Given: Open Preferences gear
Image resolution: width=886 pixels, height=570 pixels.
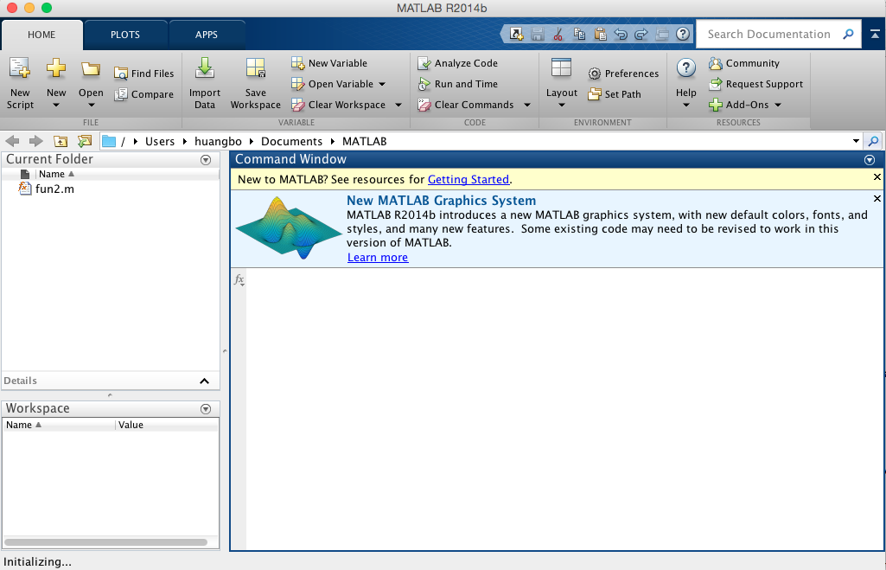Looking at the screenshot, I should [x=623, y=74].
